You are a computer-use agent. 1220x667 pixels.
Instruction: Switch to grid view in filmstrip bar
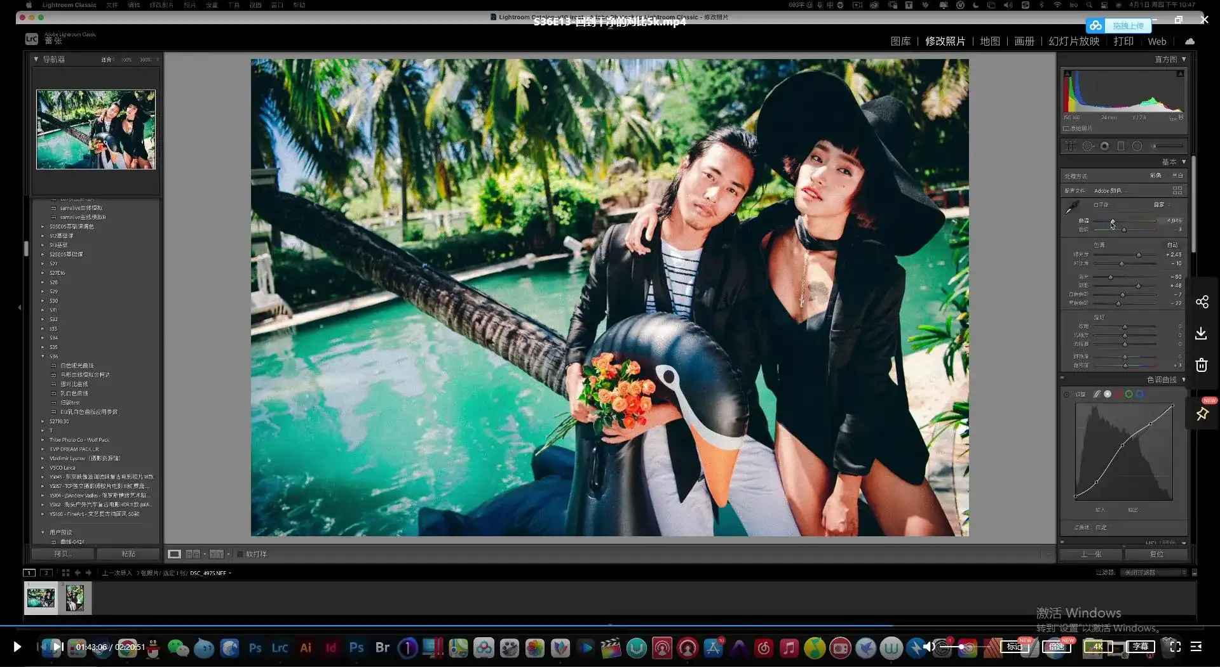65,573
